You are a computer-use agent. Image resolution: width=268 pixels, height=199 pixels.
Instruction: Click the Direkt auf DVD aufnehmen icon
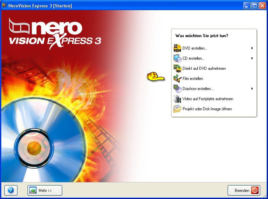click(x=177, y=68)
